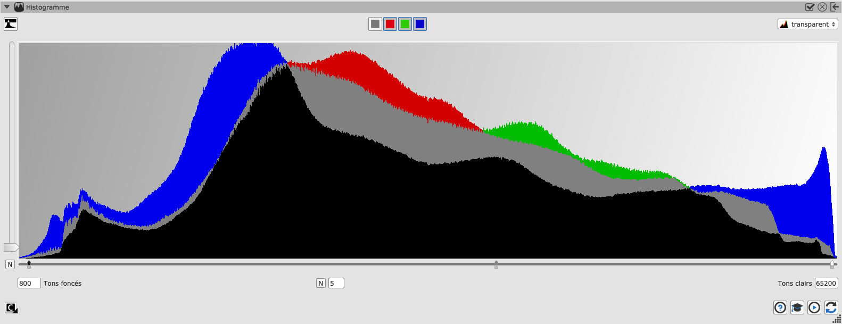Click the checkmark apply icon in title bar

(x=810, y=7)
